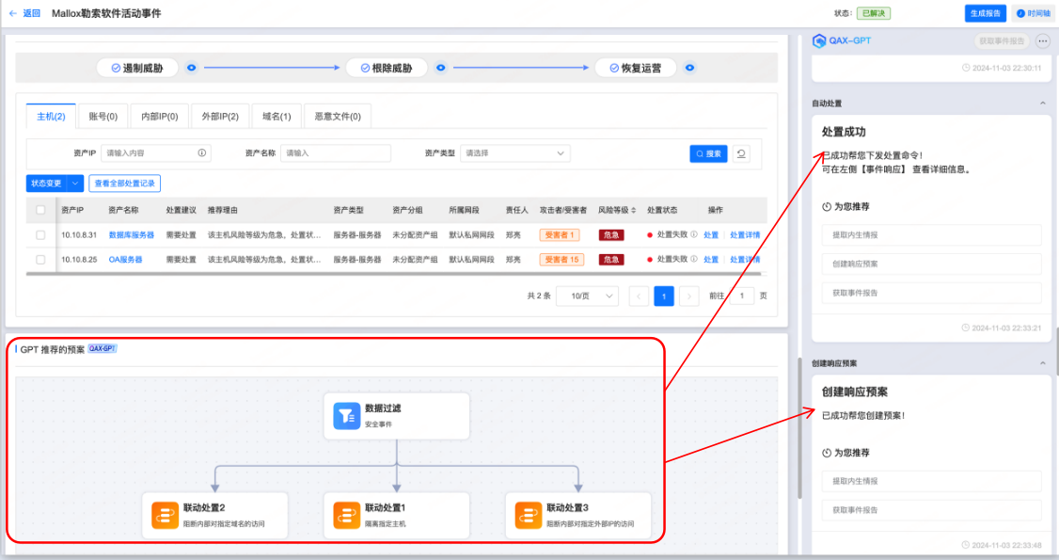1059x560 pixels.
Task: Open the more options ellipsis in QAX-GPT panel
Action: [1041, 40]
